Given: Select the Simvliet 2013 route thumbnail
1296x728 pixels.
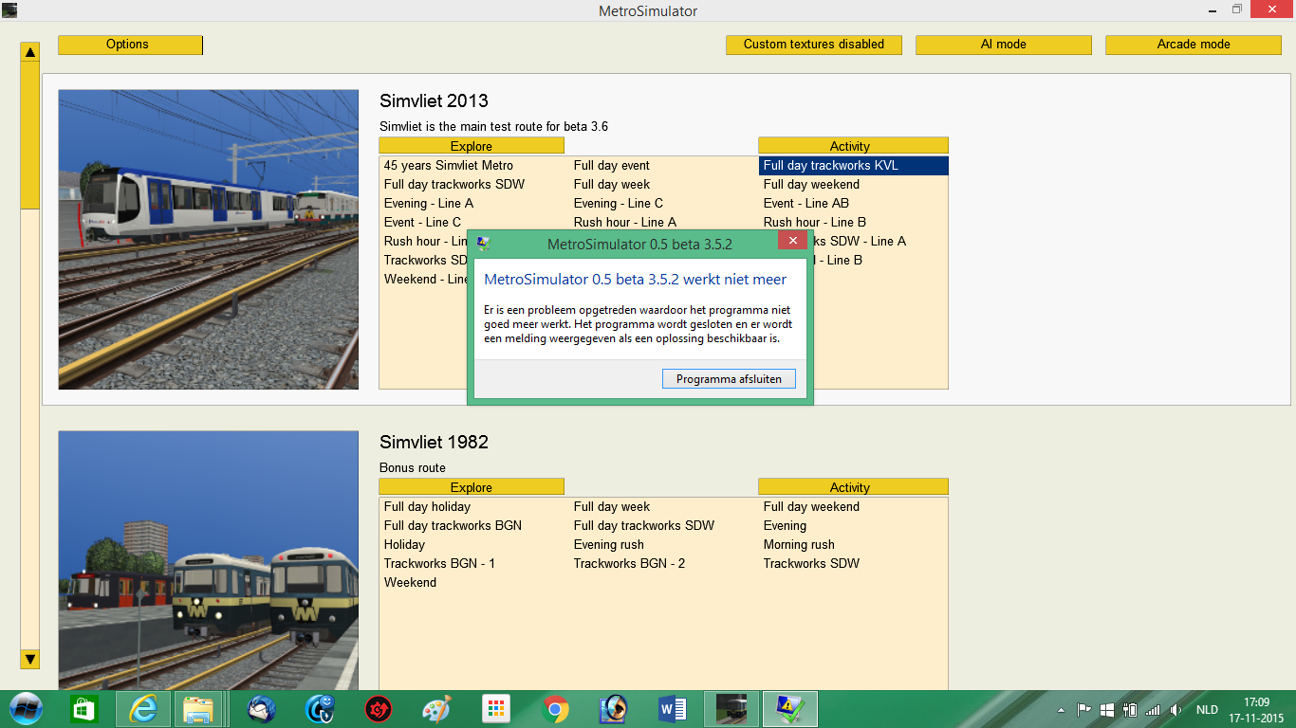Looking at the screenshot, I should coord(209,240).
